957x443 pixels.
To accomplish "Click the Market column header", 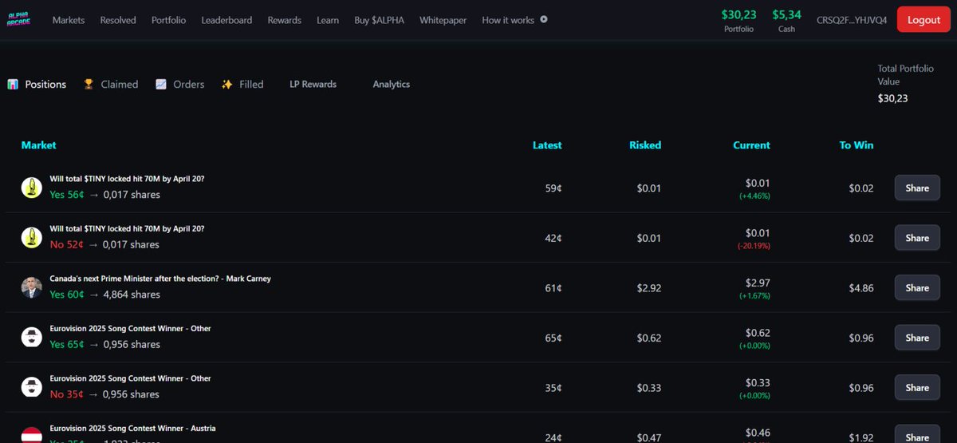I will [x=38, y=145].
